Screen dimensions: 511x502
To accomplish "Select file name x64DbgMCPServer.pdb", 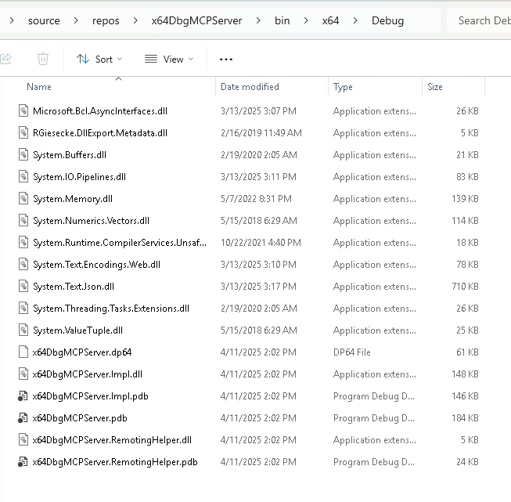I will 80,418.
